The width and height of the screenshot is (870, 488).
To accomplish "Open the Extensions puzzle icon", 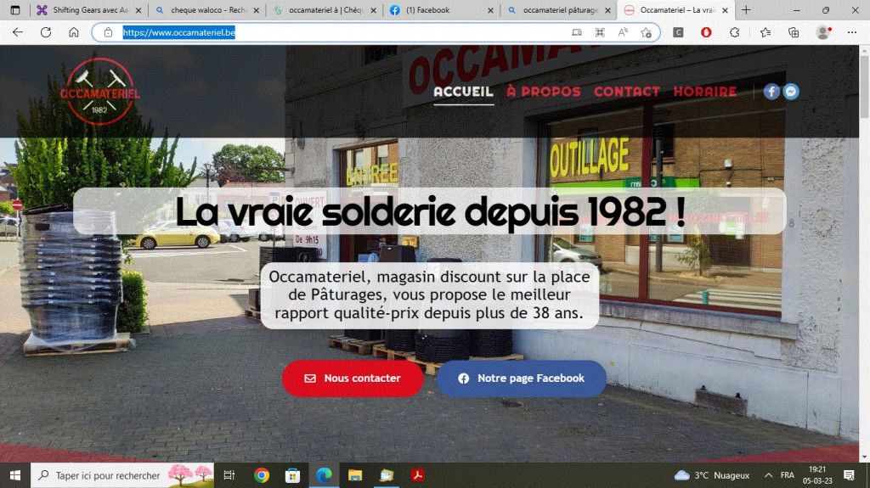I will point(735,33).
